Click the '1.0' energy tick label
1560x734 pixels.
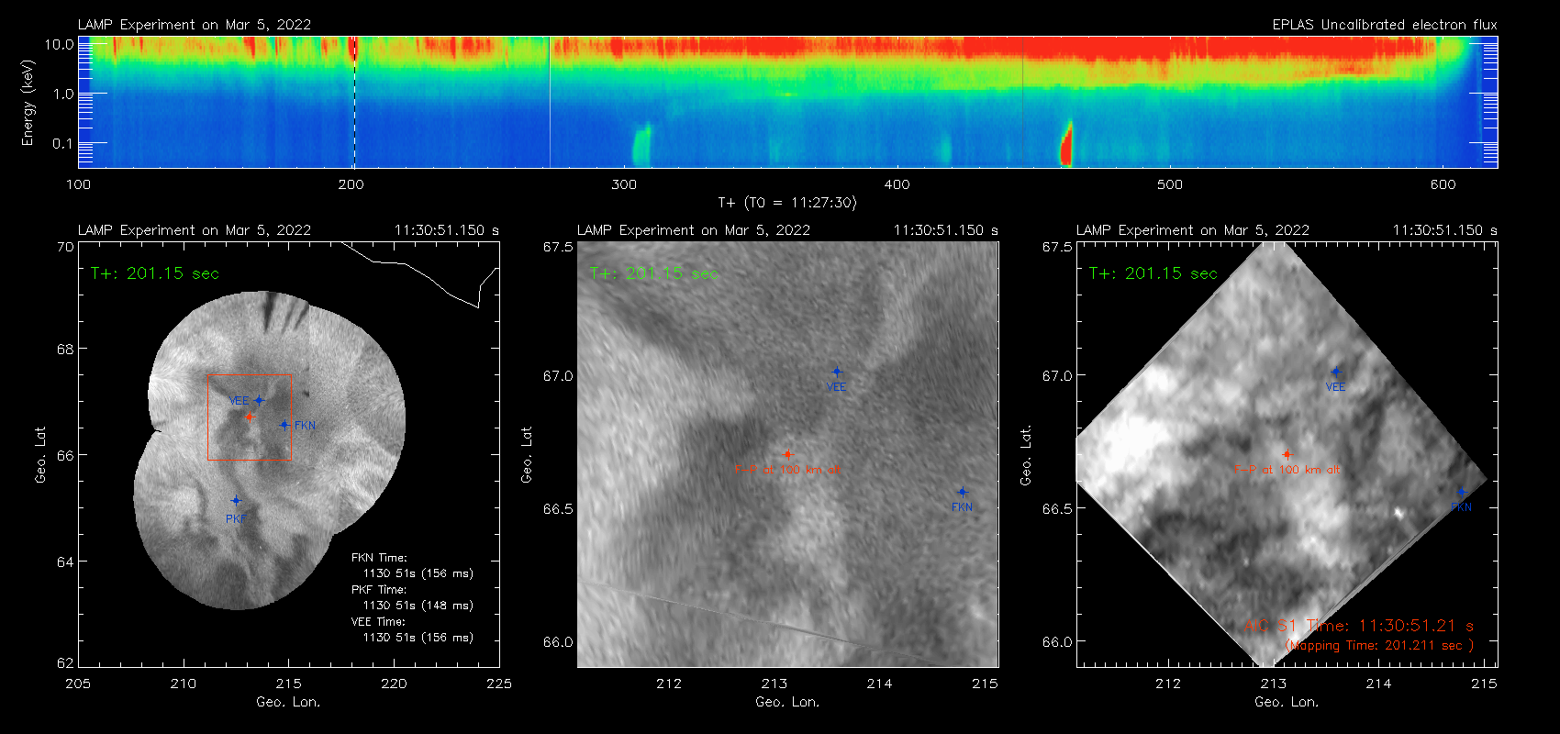[63, 94]
